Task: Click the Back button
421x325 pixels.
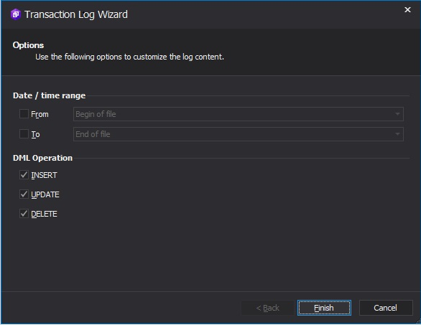Action: pyautogui.click(x=267, y=308)
